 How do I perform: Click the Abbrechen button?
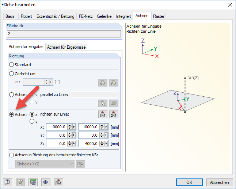tap(219, 182)
